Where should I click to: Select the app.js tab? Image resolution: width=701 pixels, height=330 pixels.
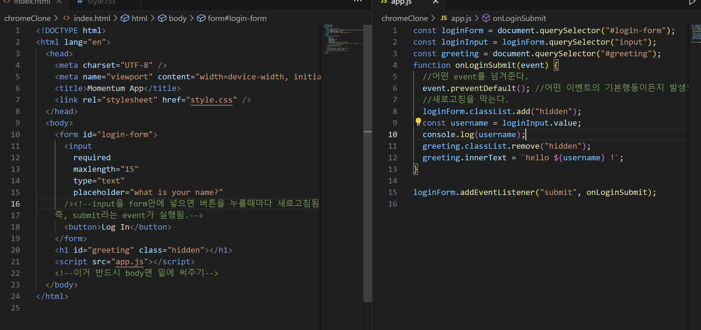coord(401,2)
